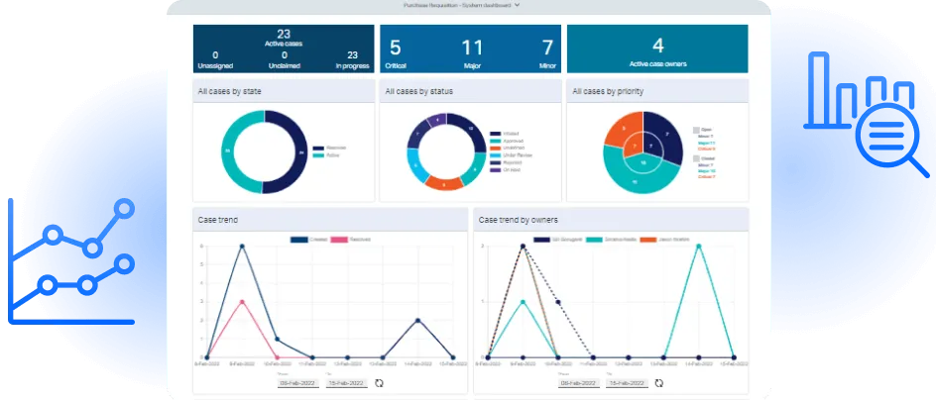The width and height of the screenshot is (936, 400).
Task: Open the 23 In progress cases count
Action: click(x=352, y=54)
